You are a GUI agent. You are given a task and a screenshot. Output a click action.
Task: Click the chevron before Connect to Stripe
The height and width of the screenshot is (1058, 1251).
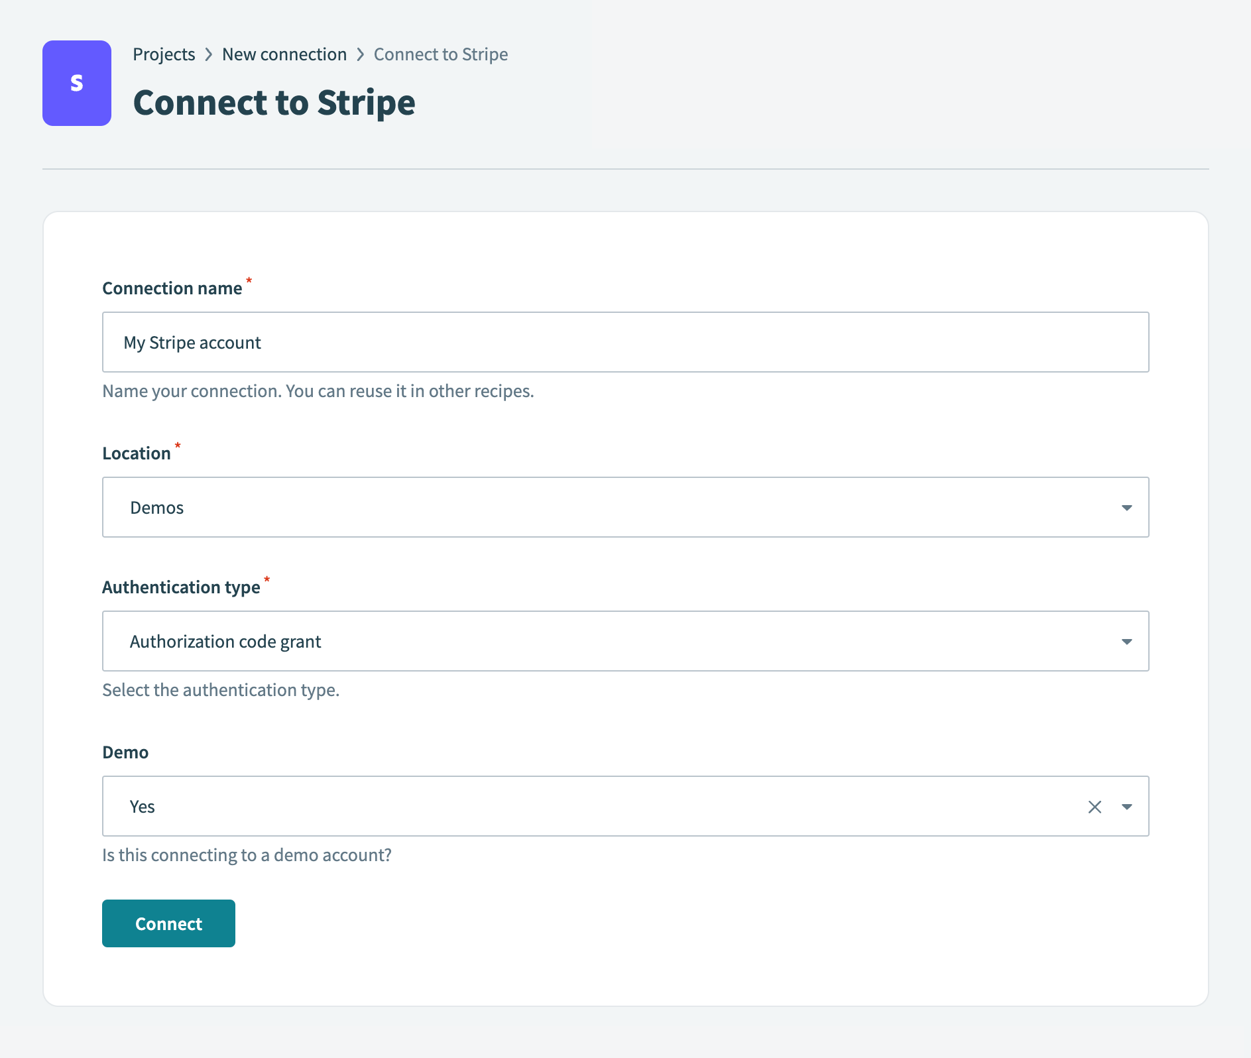pyautogui.click(x=360, y=54)
